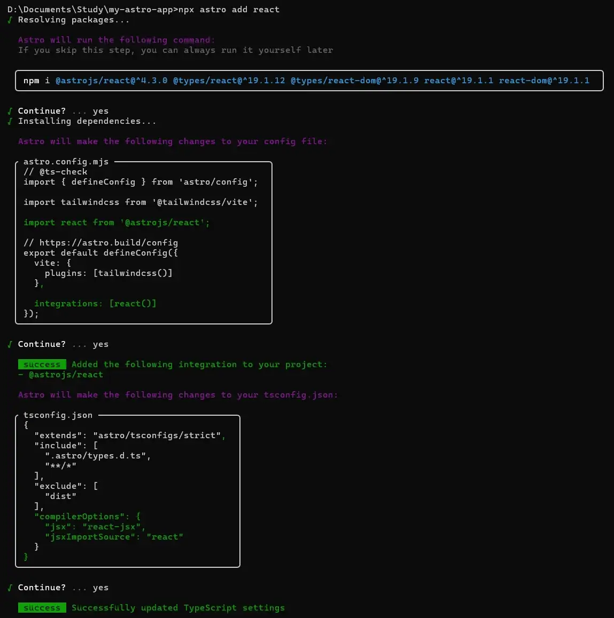This screenshot has height=618, width=614.
Task: Click the 'https://astro.build/config' comment URL
Action: (108, 243)
